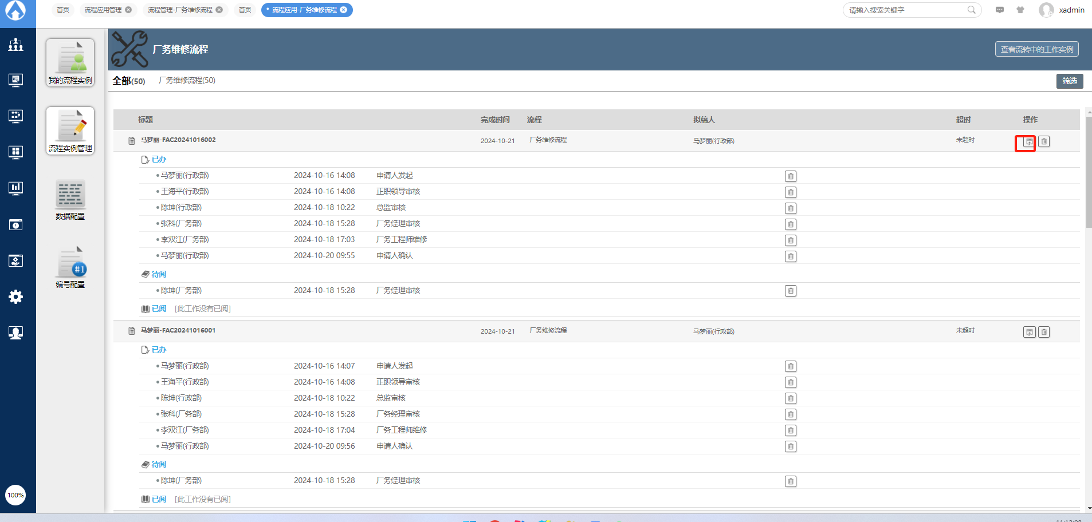Click the 100% zoom indicator circle
The width and height of the screenshot is (1092, 522).
15,495
